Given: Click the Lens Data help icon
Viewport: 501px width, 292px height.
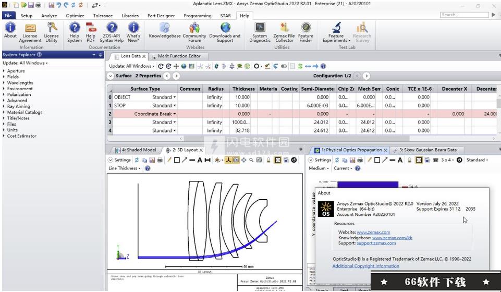Looking at the screenshot, I should click(323, 66).
